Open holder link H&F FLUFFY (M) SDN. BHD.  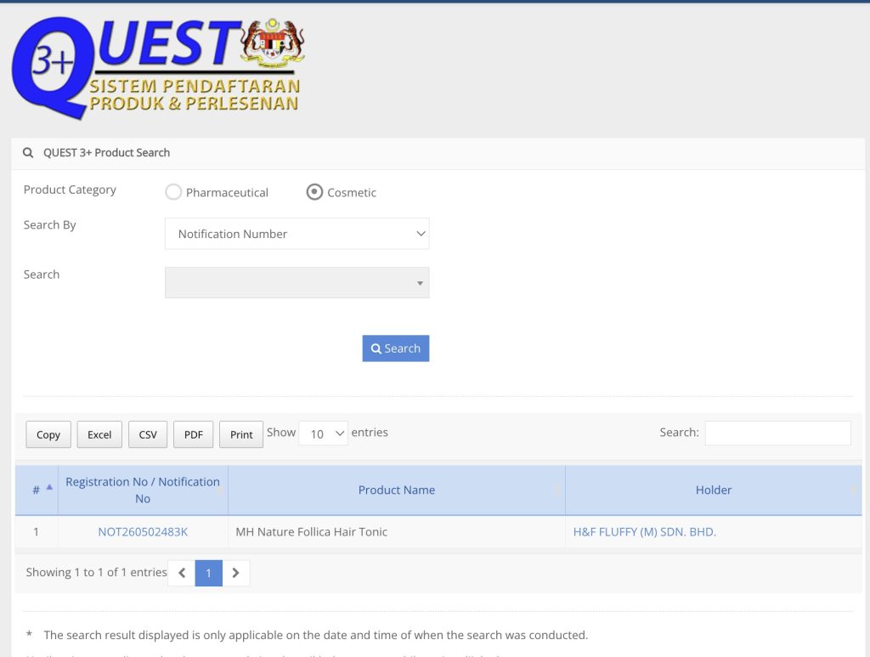pos(645,531)
